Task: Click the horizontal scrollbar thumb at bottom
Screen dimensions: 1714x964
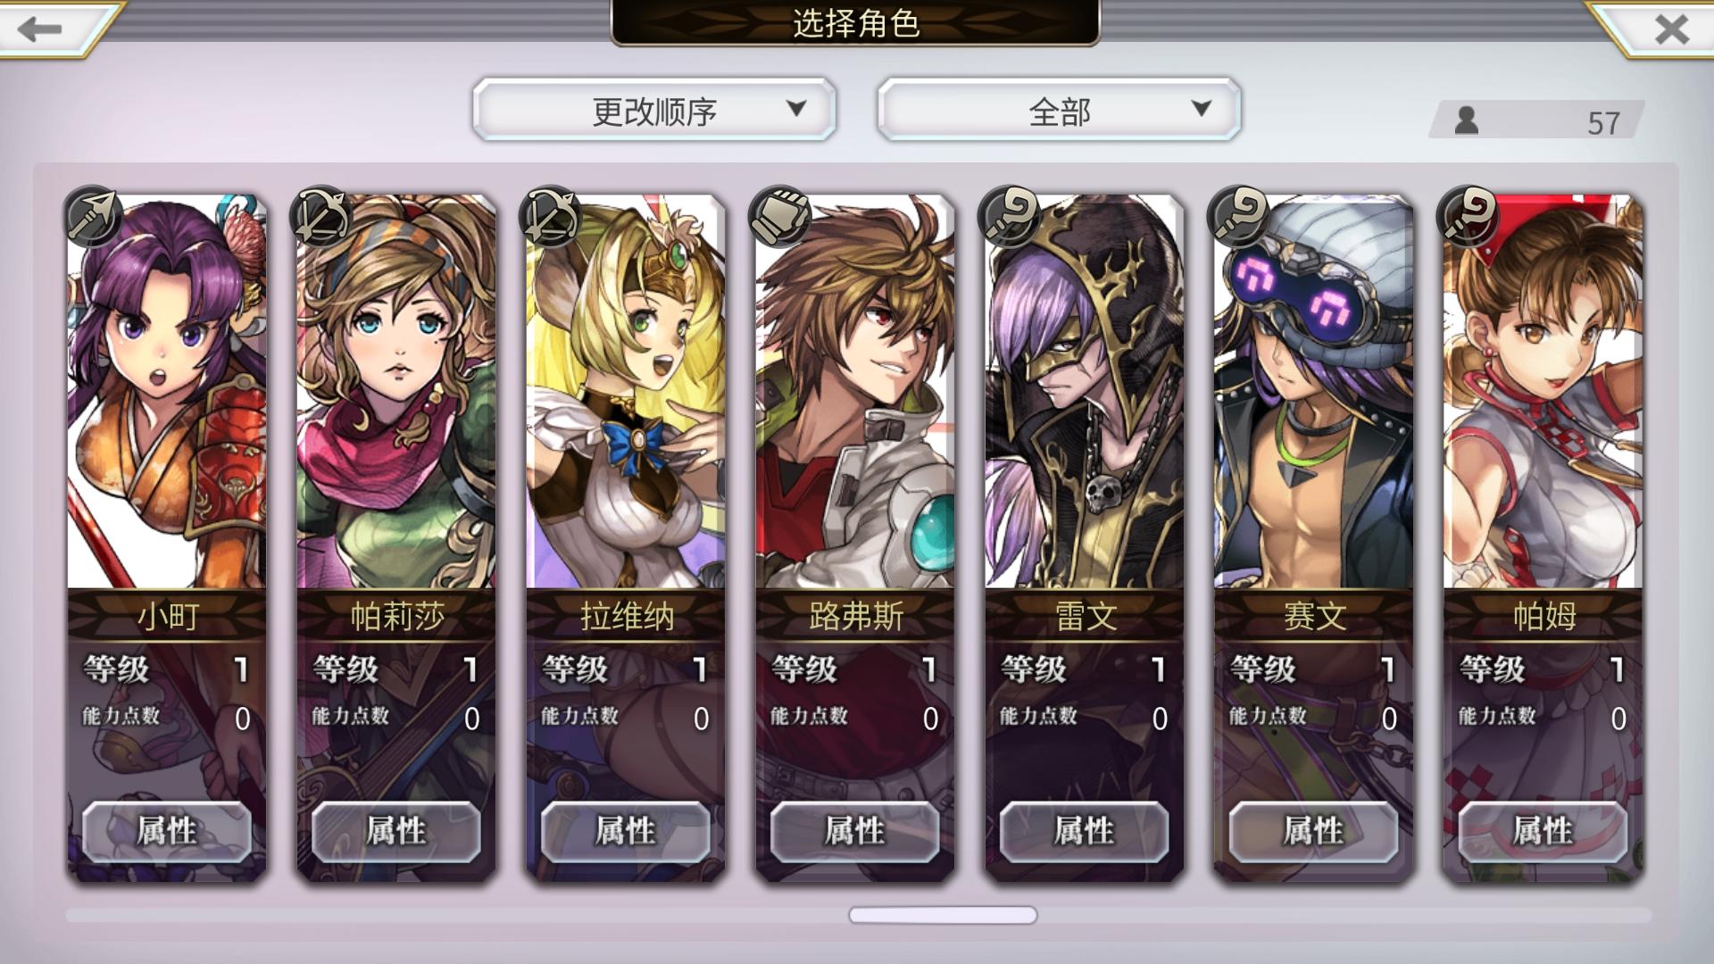Action: (x=943, y=915)
